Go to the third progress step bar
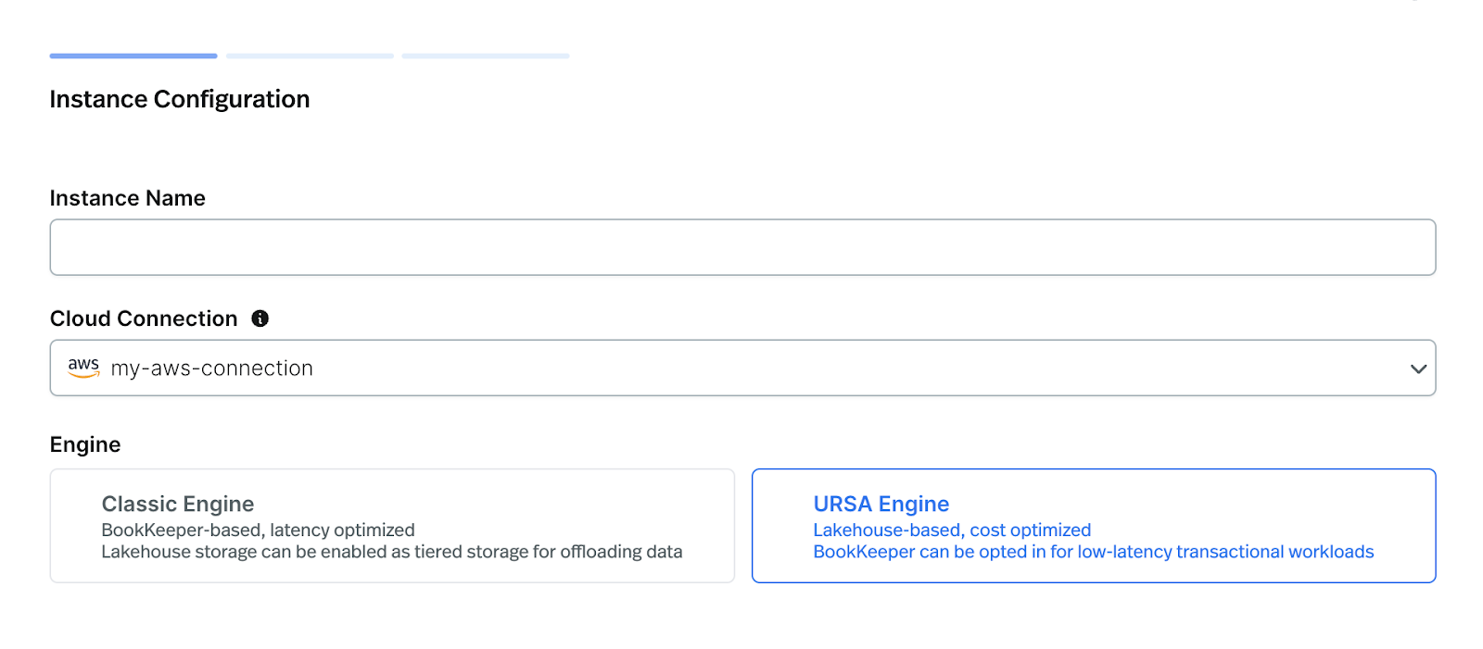This screenshot has width=1483, height=649. pos(486,56)
